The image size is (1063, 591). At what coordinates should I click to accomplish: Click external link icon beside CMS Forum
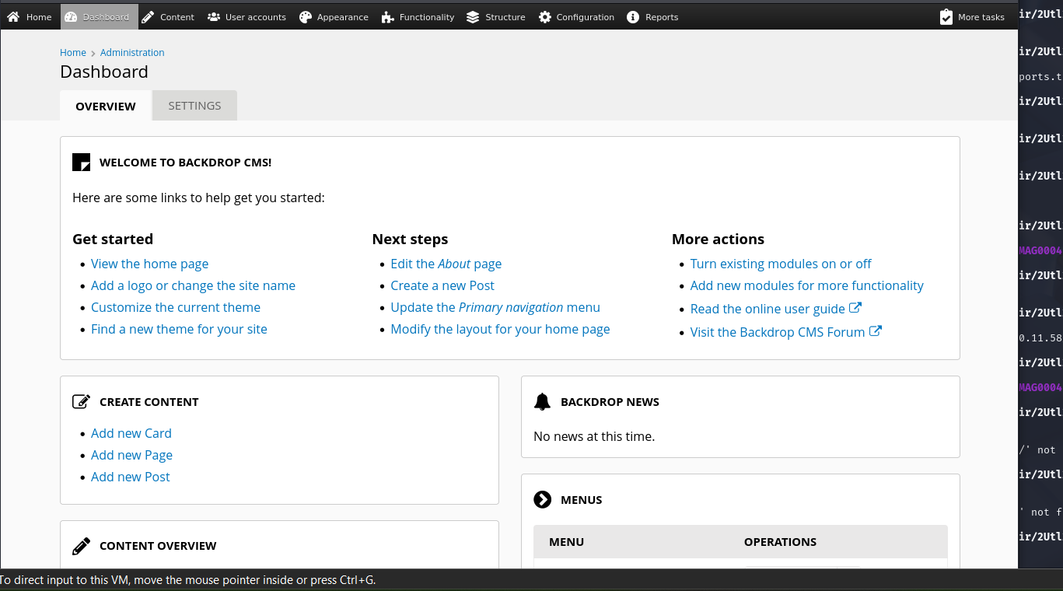click(x=876, y=331)
